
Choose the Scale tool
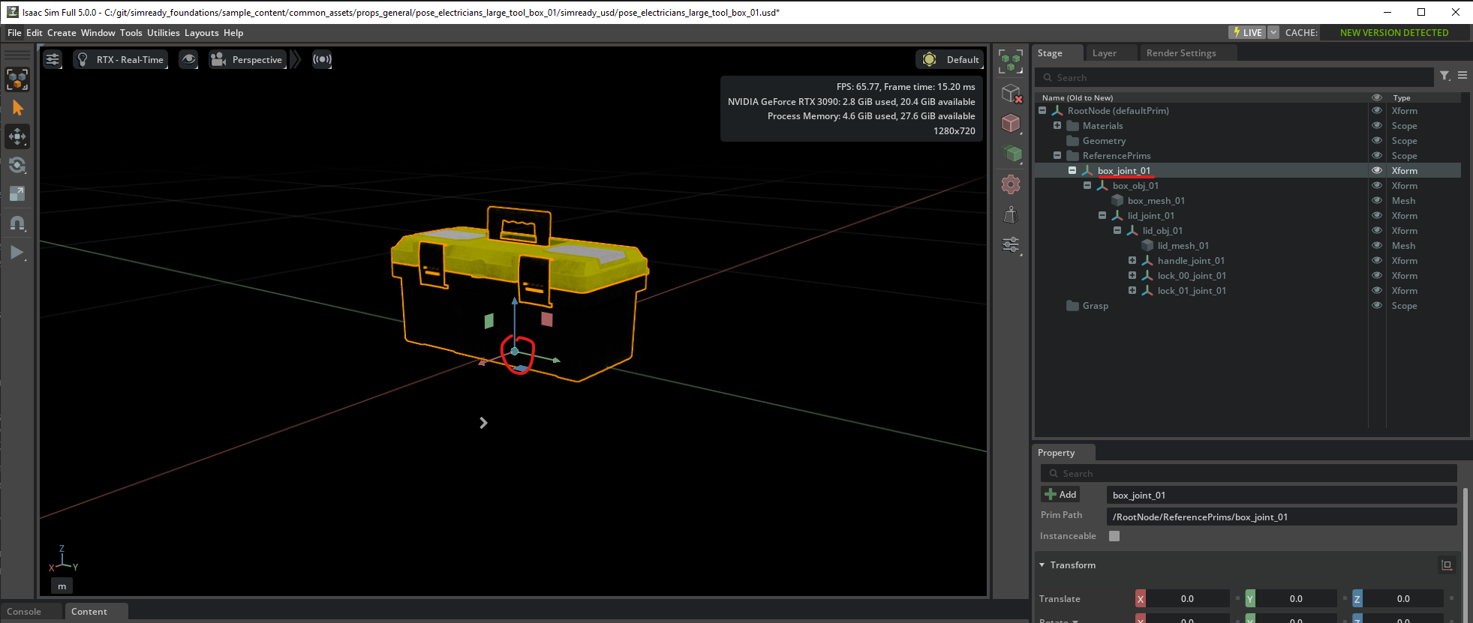click(17, 194)
